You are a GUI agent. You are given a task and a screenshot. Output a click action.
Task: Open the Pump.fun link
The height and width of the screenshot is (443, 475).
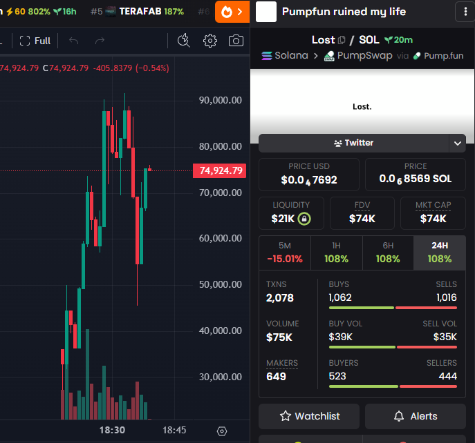[x=438, y=56]
